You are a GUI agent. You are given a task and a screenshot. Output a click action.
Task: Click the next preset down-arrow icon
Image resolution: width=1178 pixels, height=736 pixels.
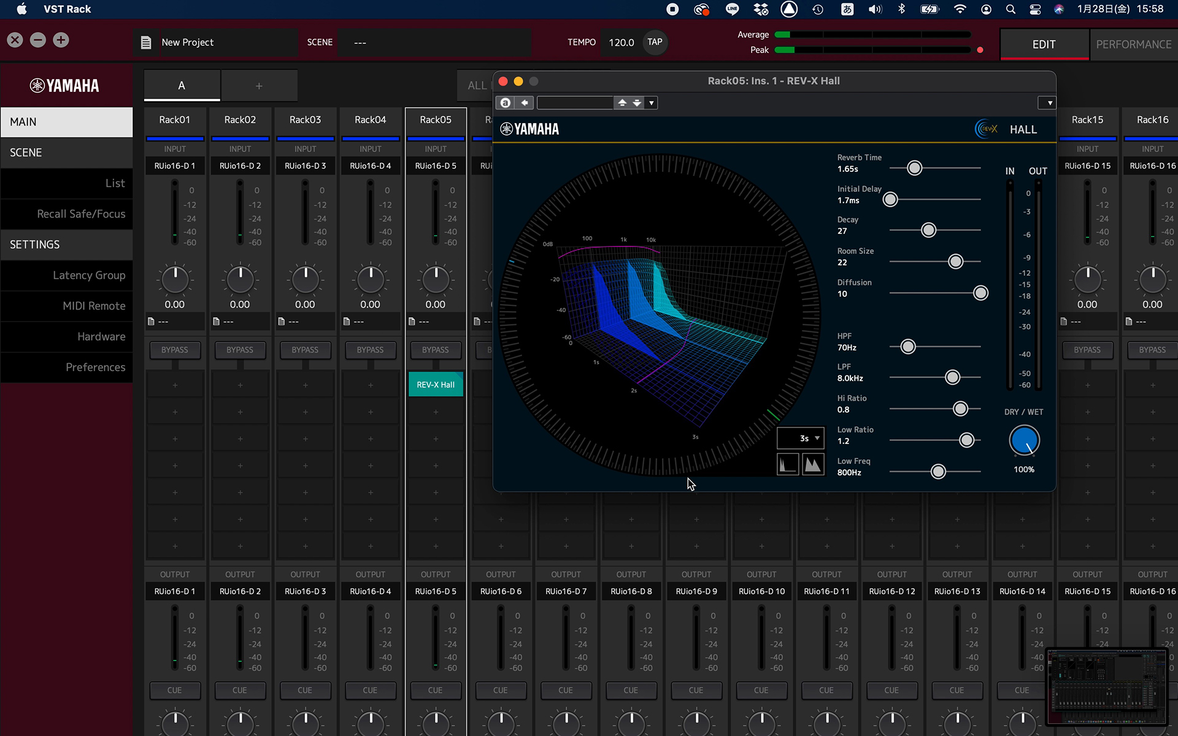(x=637, y=103)
